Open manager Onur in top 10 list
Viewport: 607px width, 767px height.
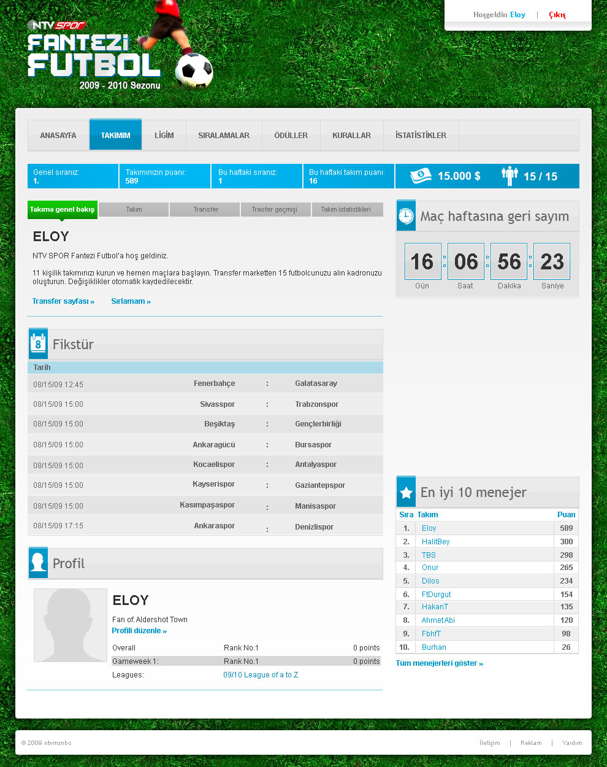coord(430,568)
